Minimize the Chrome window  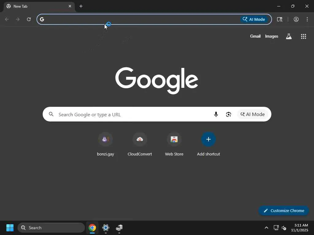coord(278,6)
